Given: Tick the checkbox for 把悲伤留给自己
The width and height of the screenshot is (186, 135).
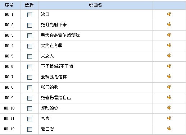Looking at the screenshot, I should coord(30,98).
